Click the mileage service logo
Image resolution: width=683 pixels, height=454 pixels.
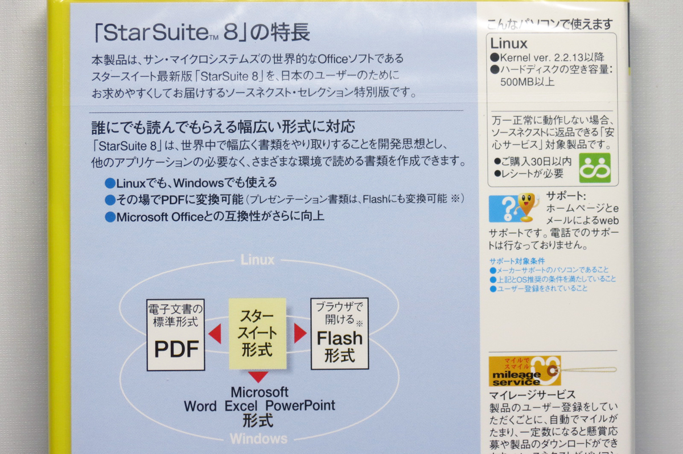525,372
